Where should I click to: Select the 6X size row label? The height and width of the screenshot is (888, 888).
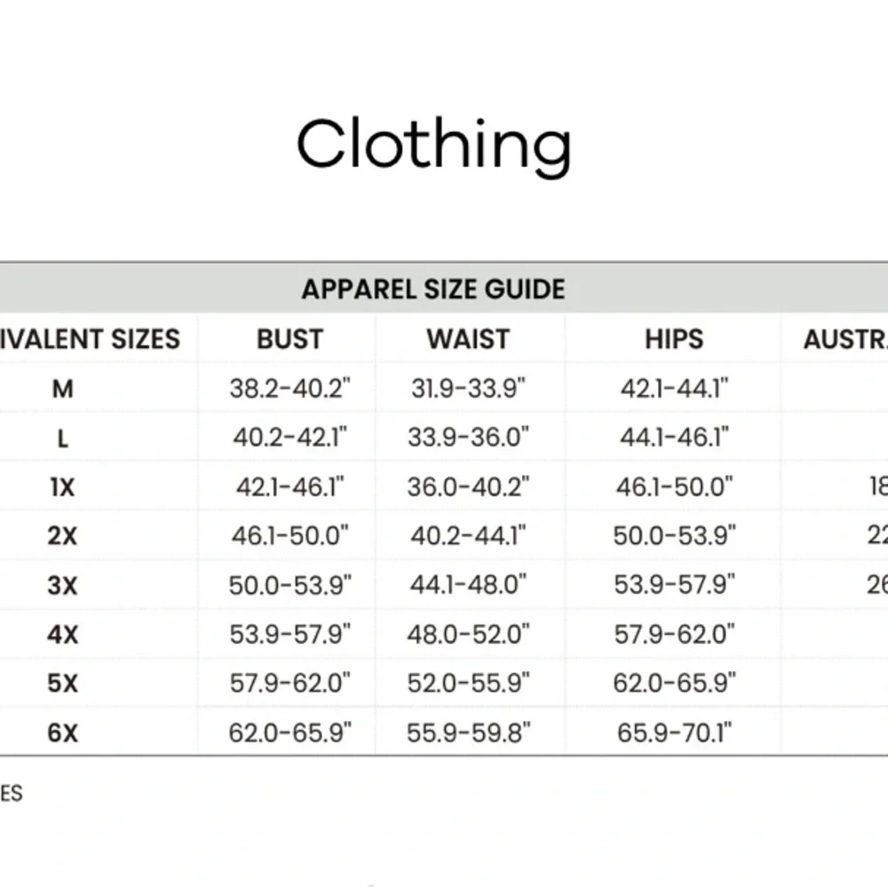pos(62,733)
